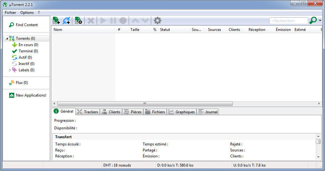The height and width of the screenshot is (171, 325).
Task: Click the µTorrent title bar logo icon
Action: coord(5,4)
